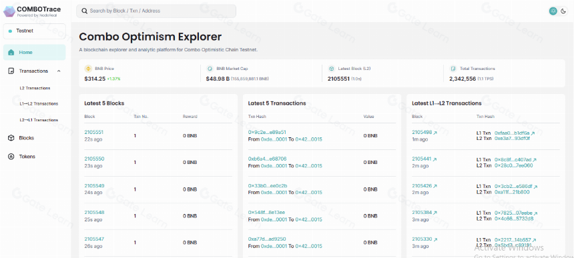Open L2 Txn hash 0x28c0...7ee060
The height and width of the screenshot is (258, 574).
tap(514, 165)
